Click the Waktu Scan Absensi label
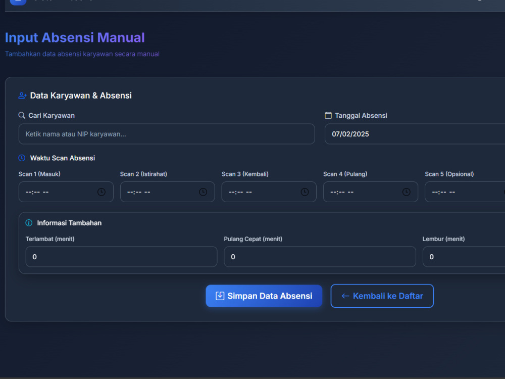 [x=63, y=158]
